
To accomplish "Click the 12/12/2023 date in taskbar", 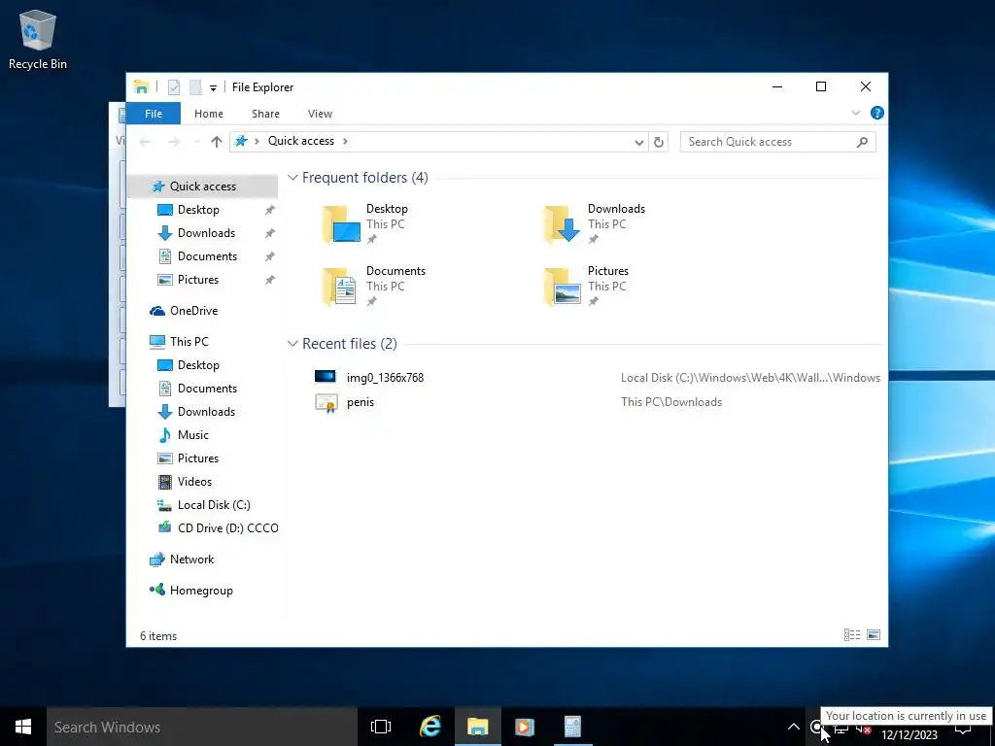I will coord(909,735).
